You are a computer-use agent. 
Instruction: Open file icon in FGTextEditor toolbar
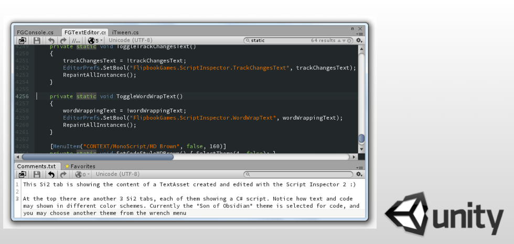point(23,41)
